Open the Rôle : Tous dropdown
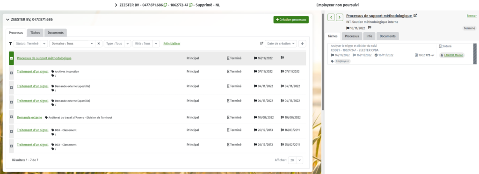The width and height of the screenshot is (479, 174). (x=146, y=43)
